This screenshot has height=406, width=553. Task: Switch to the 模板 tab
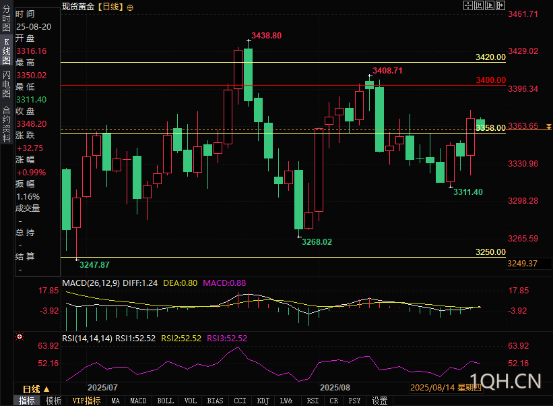point(54,401)
